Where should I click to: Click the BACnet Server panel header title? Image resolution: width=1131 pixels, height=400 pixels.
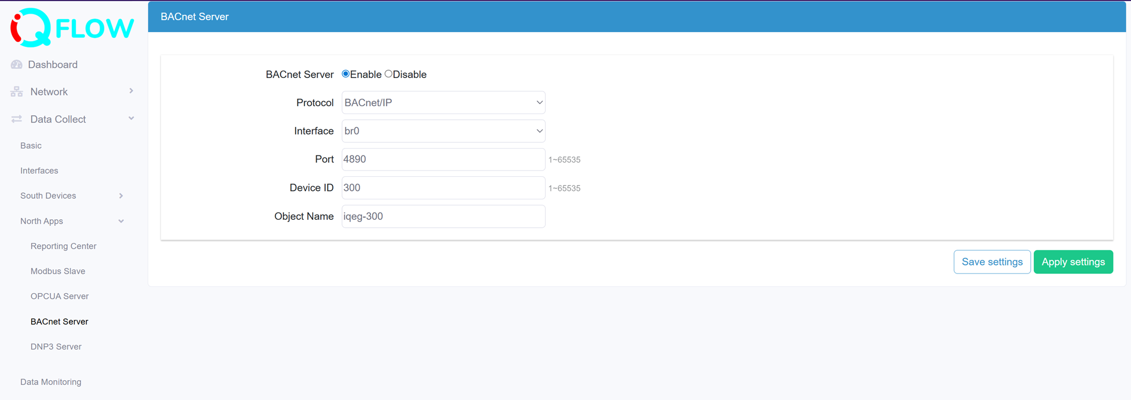pos(195,17)
